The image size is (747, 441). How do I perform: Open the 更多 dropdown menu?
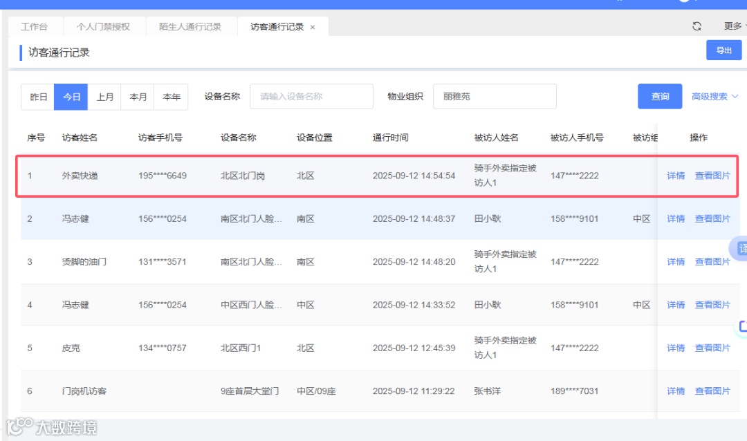(734, 26)
